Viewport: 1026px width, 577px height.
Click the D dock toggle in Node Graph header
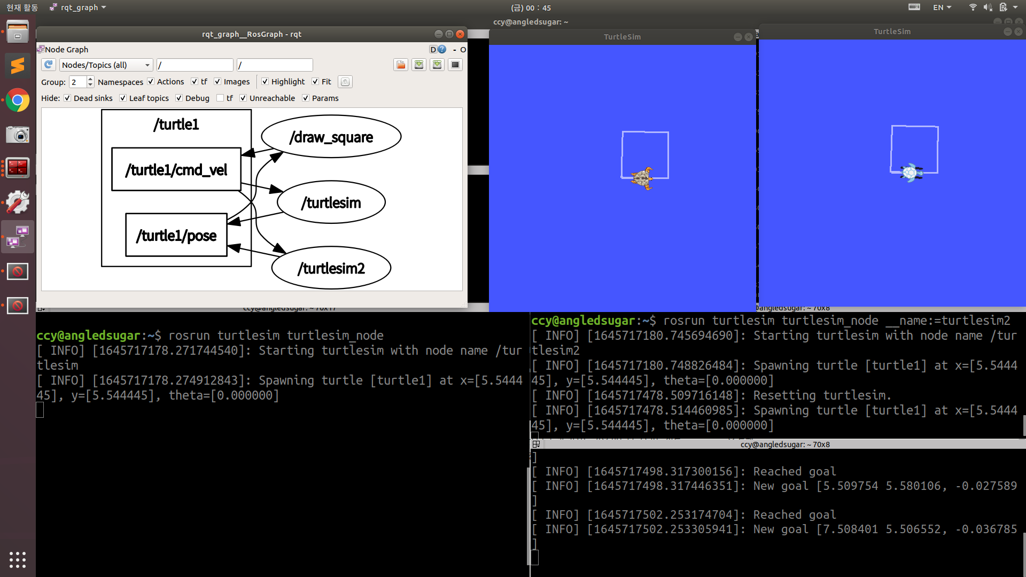[x=433, y=49]
